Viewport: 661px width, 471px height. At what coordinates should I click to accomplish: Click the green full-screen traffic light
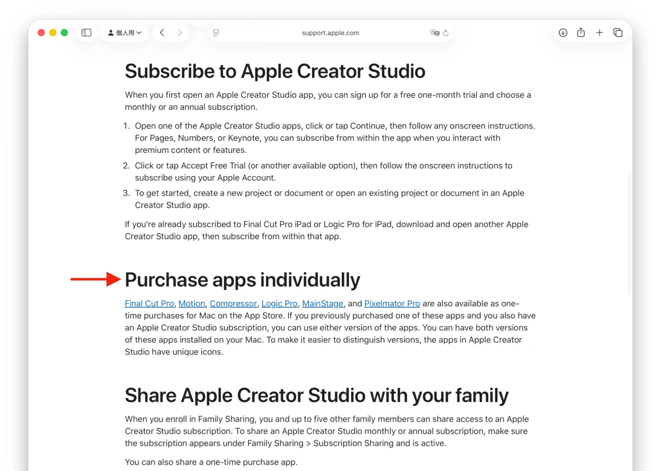[64, 32]
